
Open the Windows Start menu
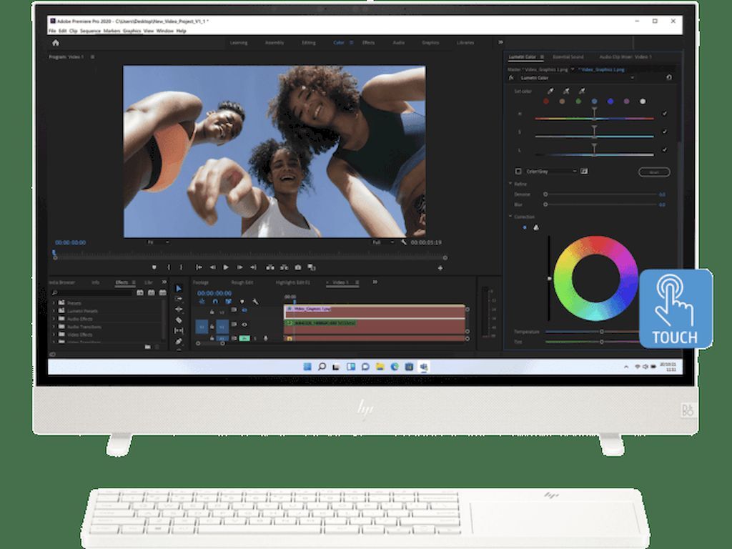point(307,367)
